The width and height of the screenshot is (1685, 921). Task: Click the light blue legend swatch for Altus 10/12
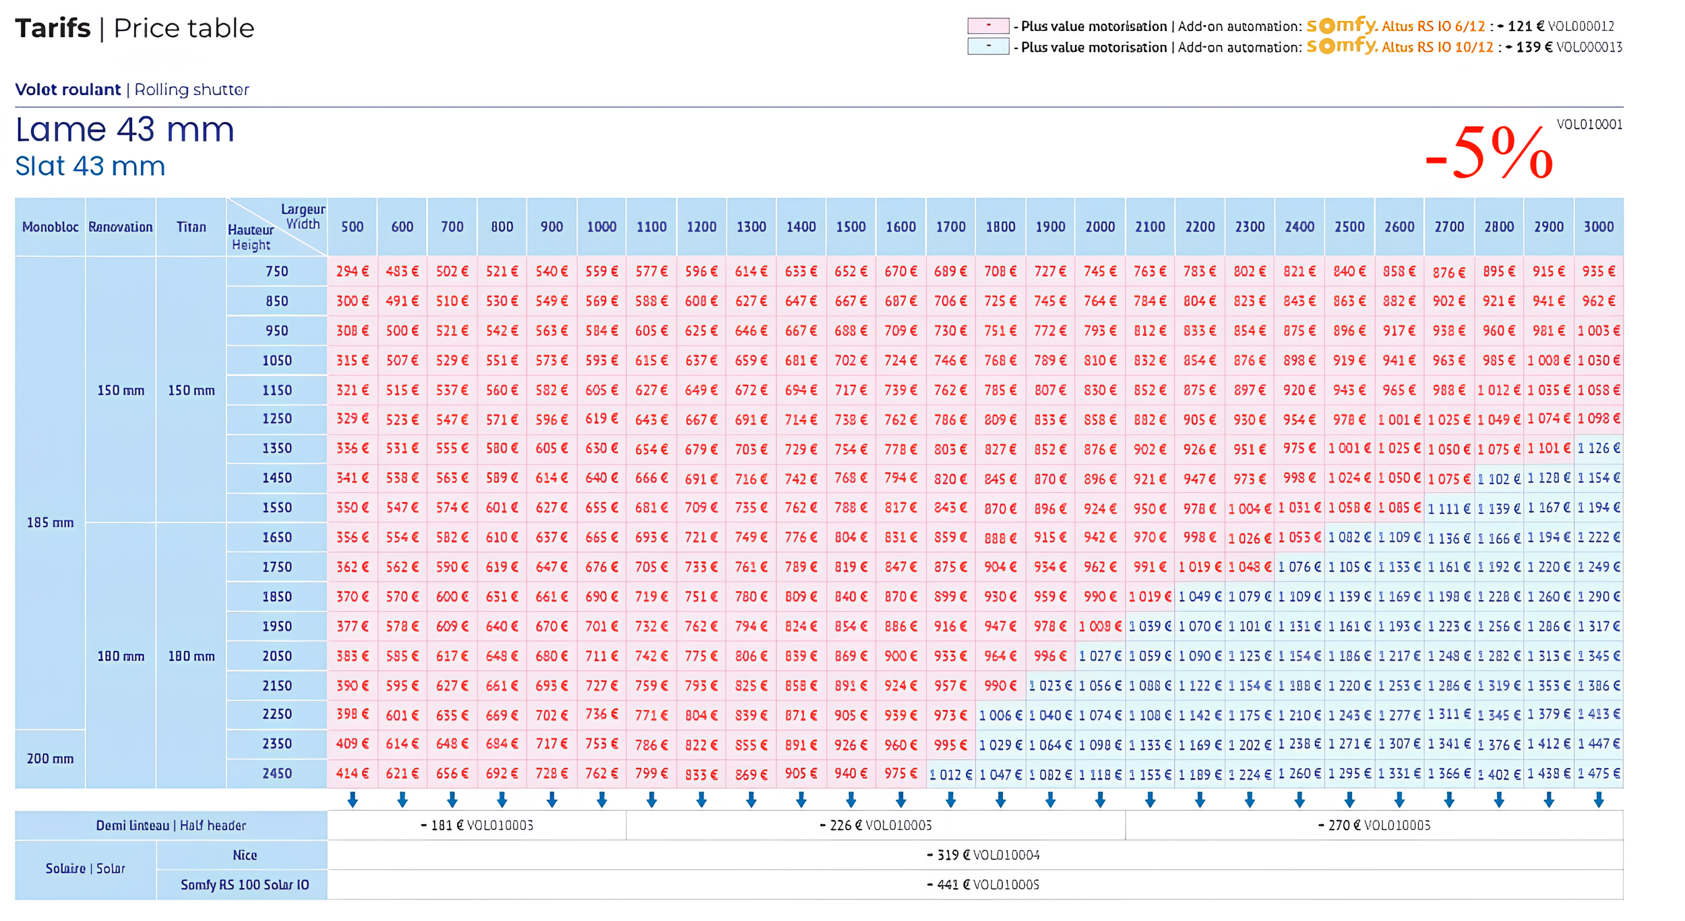coord(988,46)
